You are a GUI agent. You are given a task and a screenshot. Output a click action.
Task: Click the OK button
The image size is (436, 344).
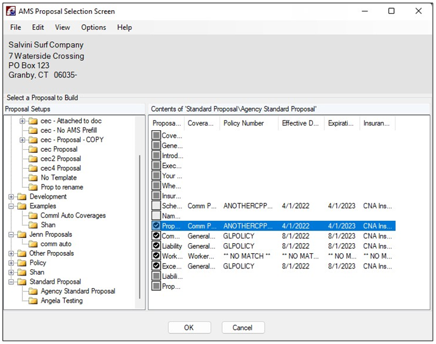[x=189, y=327]
